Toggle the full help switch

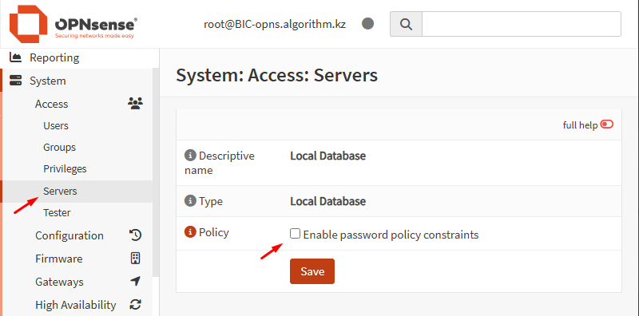[x=607, y=124]
